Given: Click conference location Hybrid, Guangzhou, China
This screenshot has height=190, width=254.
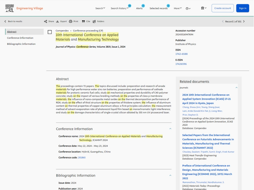Looking at the screenshot, I should point(96,152).
